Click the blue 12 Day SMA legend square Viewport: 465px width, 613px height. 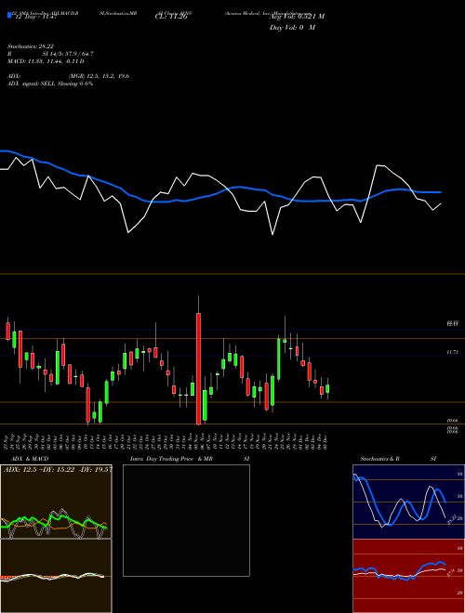[x=9, y=15]
